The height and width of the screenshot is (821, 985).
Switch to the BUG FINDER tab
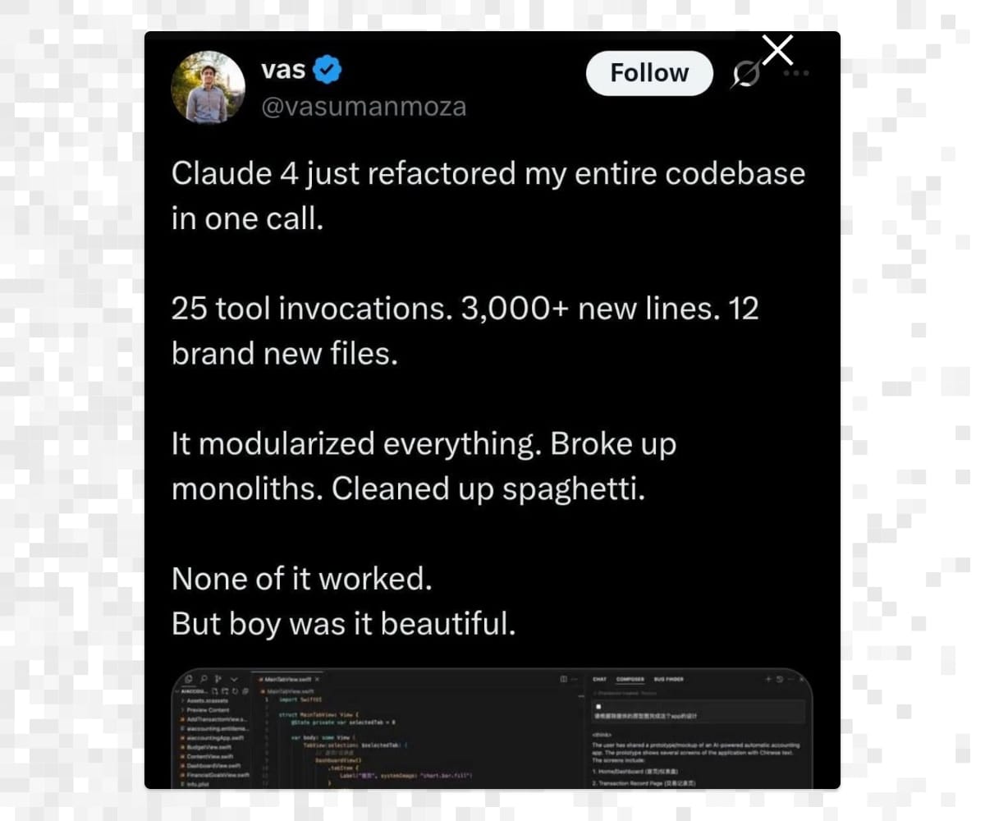[x=668, y=679]
